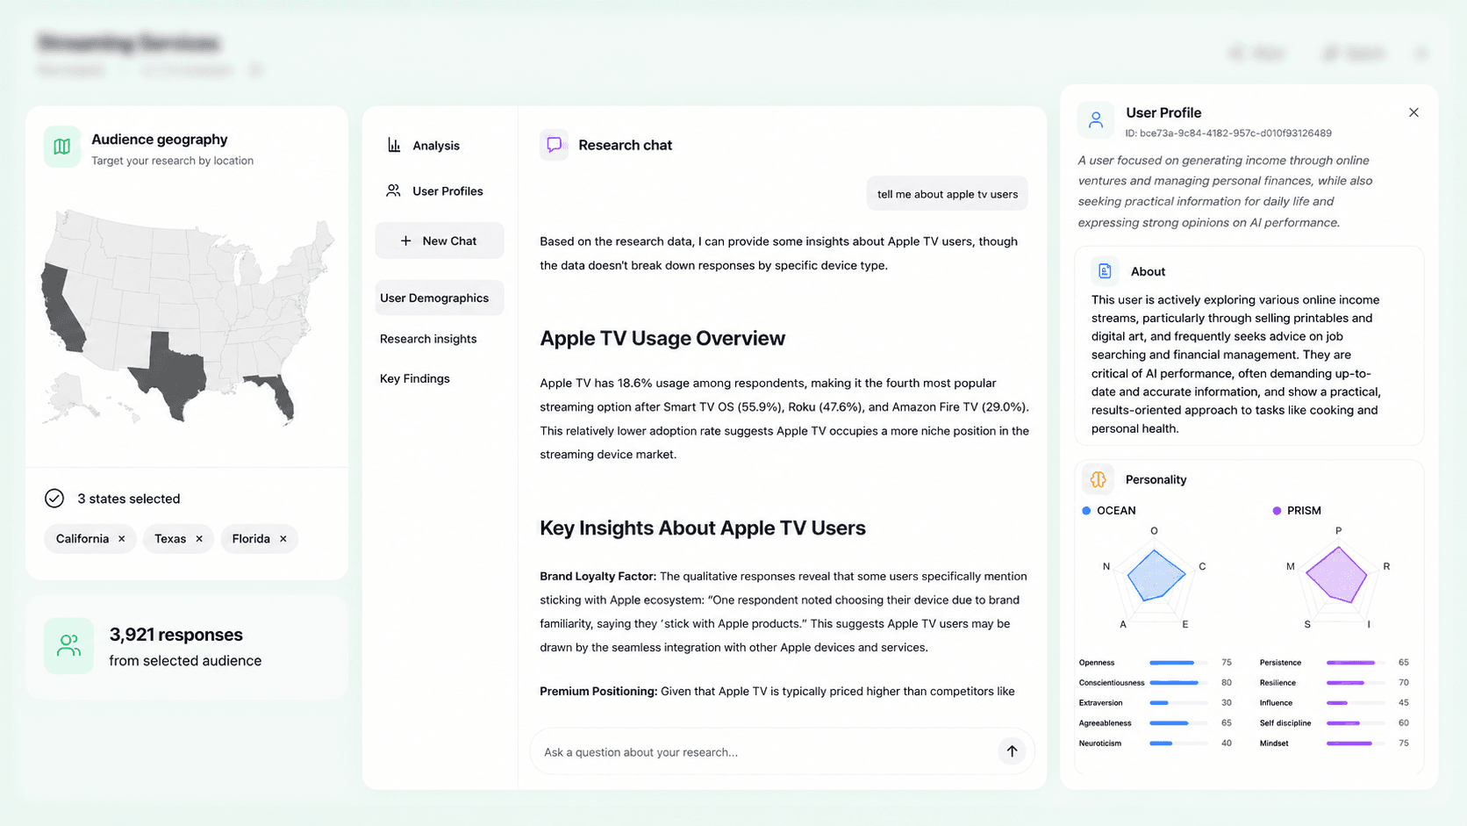Click the Openness score bar
The image size is (1467, 826).
(1178, 663)
